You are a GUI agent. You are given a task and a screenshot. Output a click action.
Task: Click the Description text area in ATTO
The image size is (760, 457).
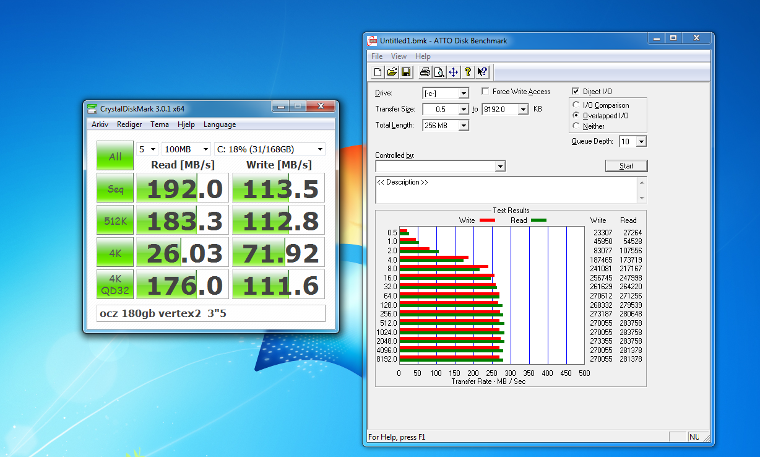coord(506,190)
